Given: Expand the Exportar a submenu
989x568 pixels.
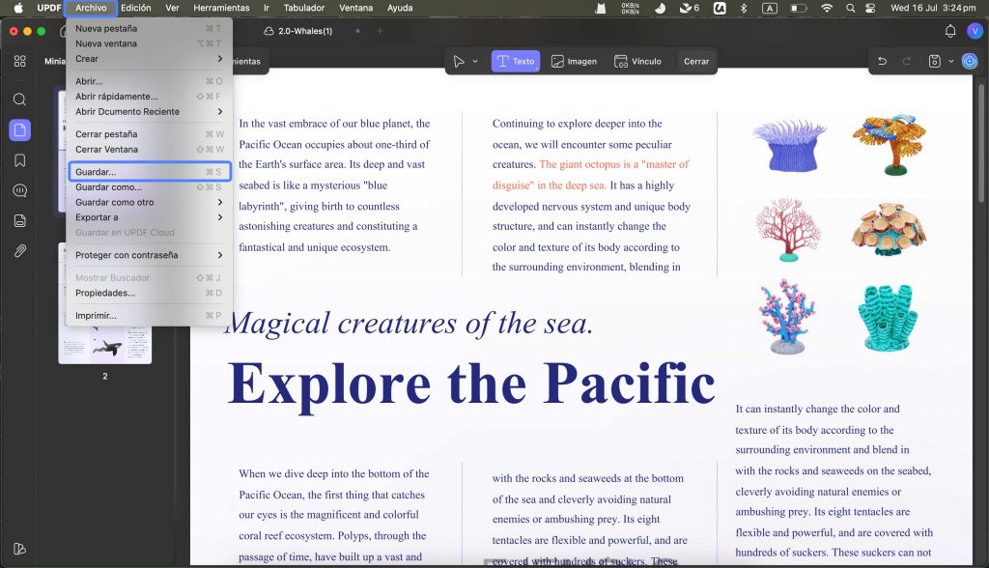Looking at the screenshot, I should click(x=149, y=217).
